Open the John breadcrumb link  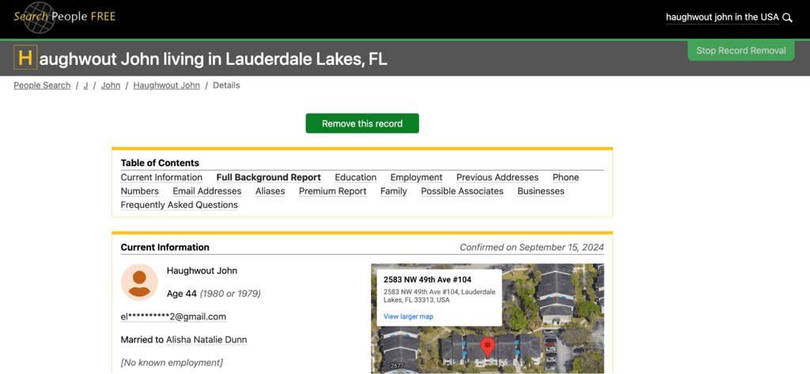111,85
